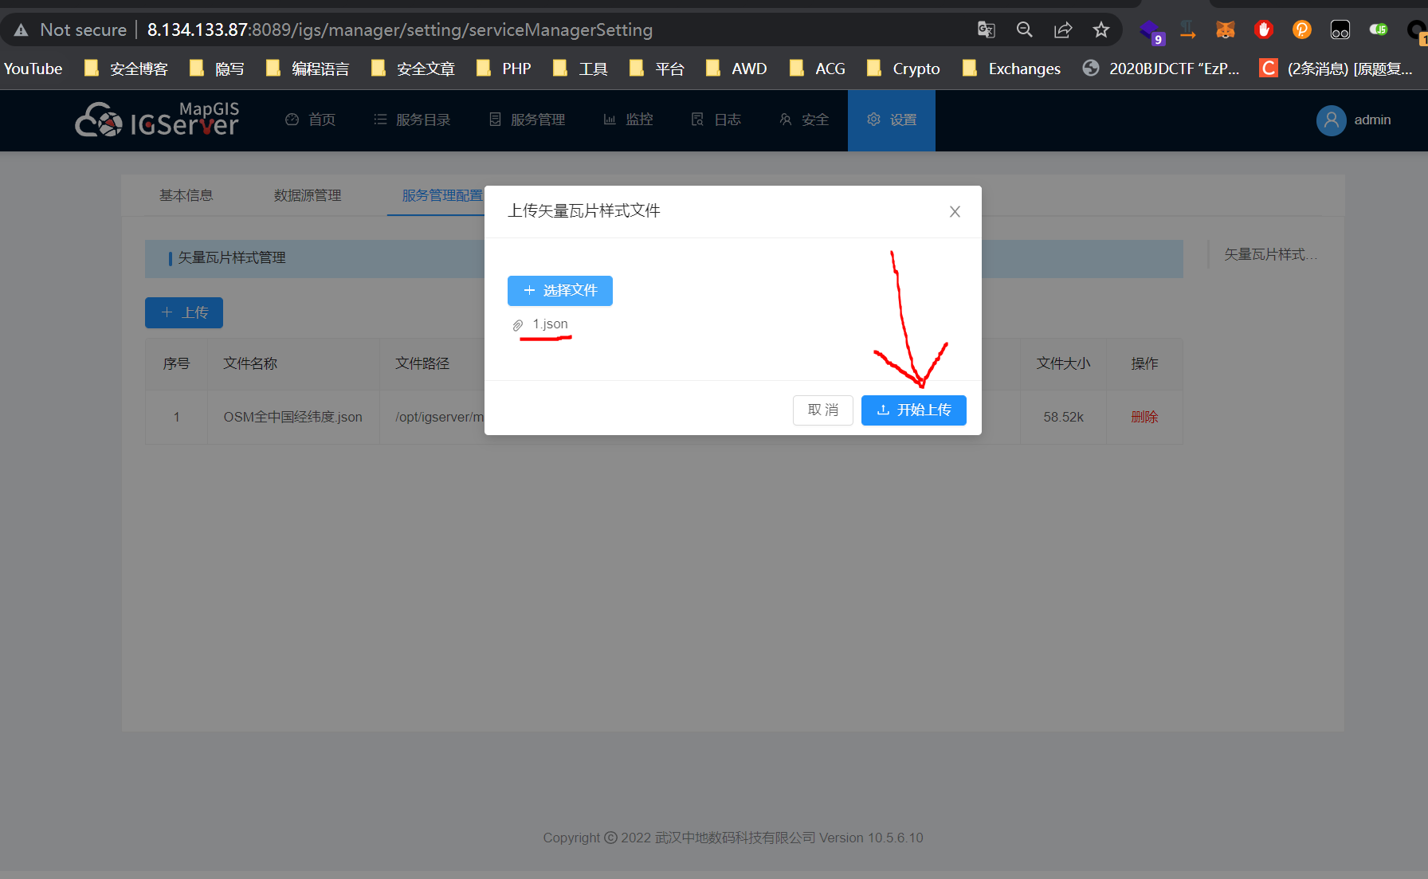
Task: Open the ACG bookmark folder
Action: tap(817, 69)
